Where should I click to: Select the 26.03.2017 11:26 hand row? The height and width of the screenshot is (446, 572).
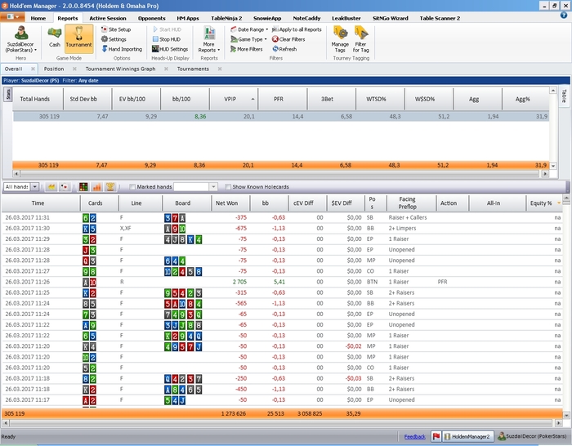(282, 282)
